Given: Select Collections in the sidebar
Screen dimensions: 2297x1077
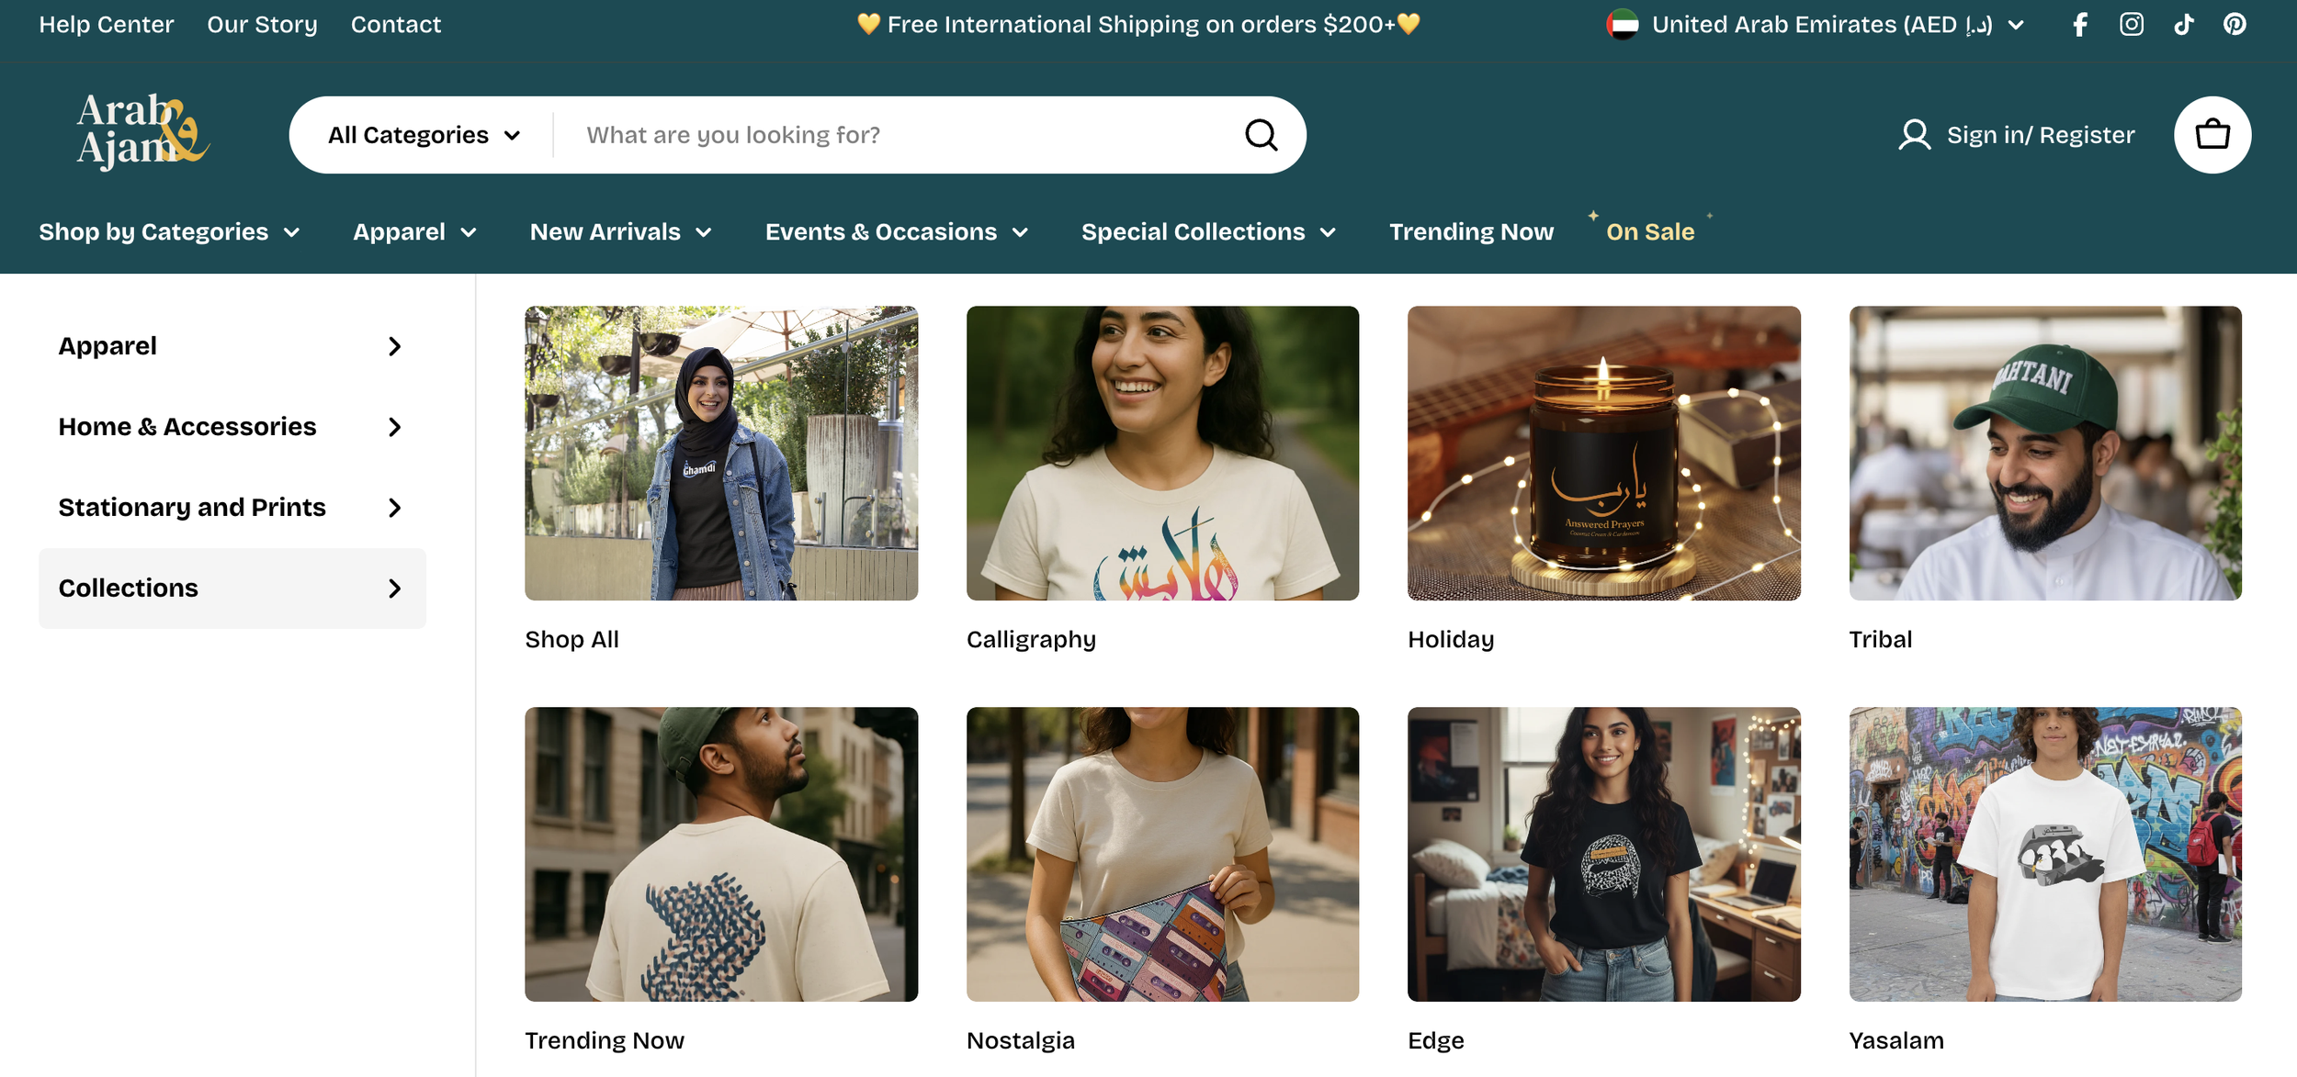Looking at the screenshot, I should click(x=232, y=589).
